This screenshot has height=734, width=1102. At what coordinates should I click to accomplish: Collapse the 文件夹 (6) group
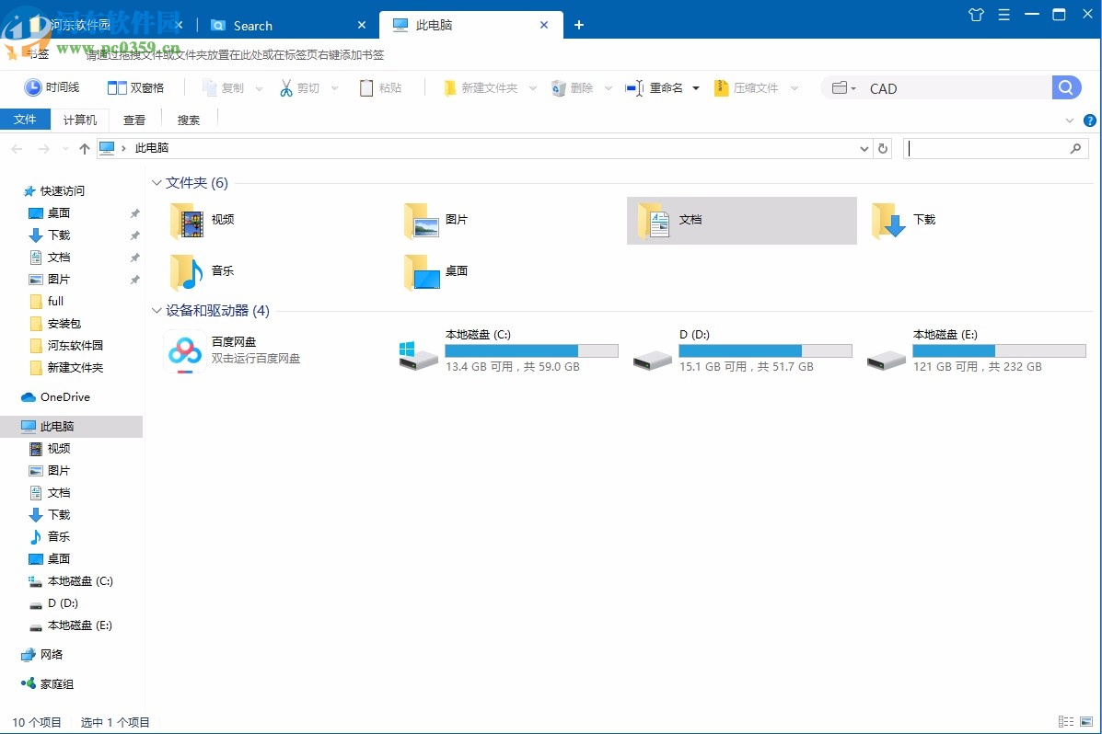point(157,183)
